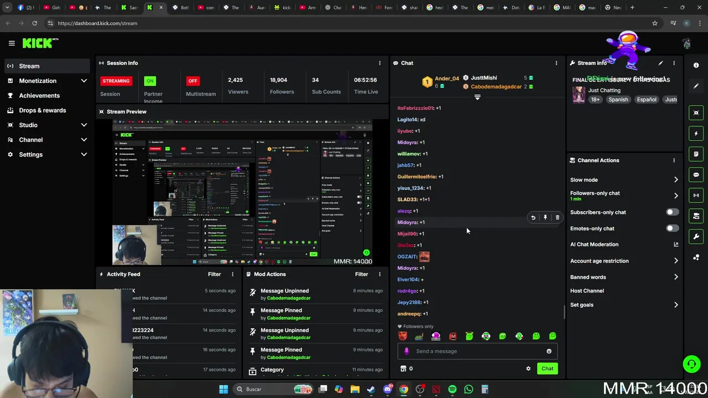Click the wrench icon in the right rail
Screen dimensions: 708x398
point(696,237)
